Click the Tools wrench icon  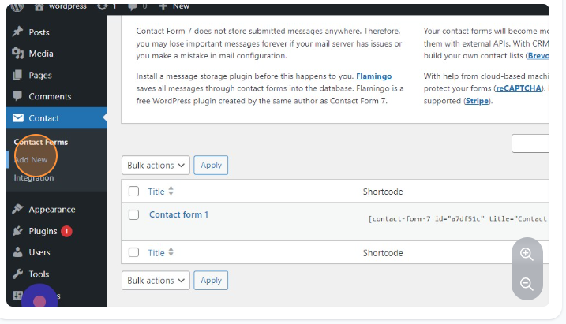tap(18, 274)
